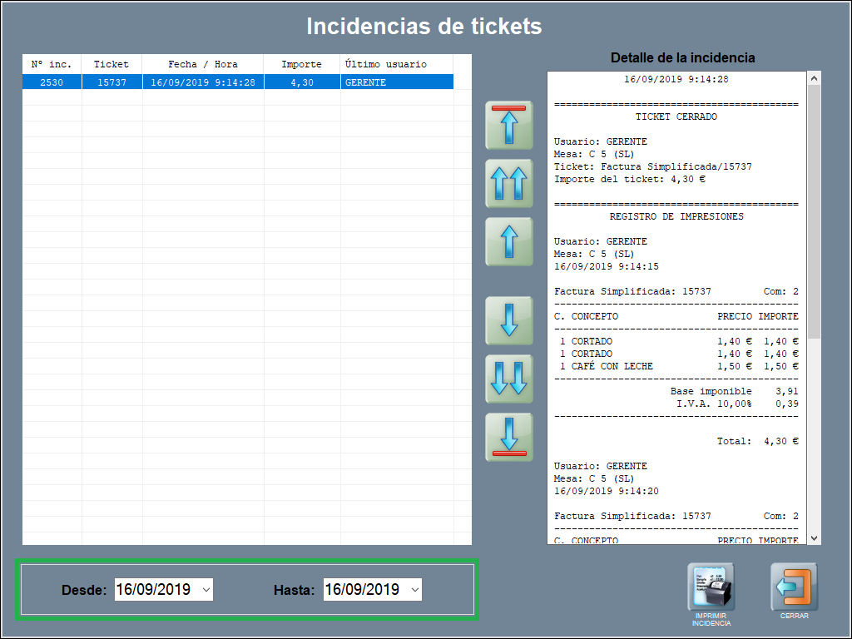852x639 pixels.
Task: Jump to the first incident with top arrow
Action: 509,125
